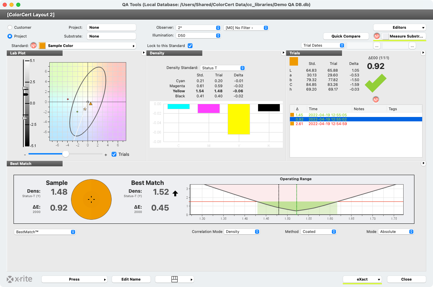Click the layout grid icon in bottom toolbar
The height and width of the screenshot is (287, 433).
click(x=175, y=279)
